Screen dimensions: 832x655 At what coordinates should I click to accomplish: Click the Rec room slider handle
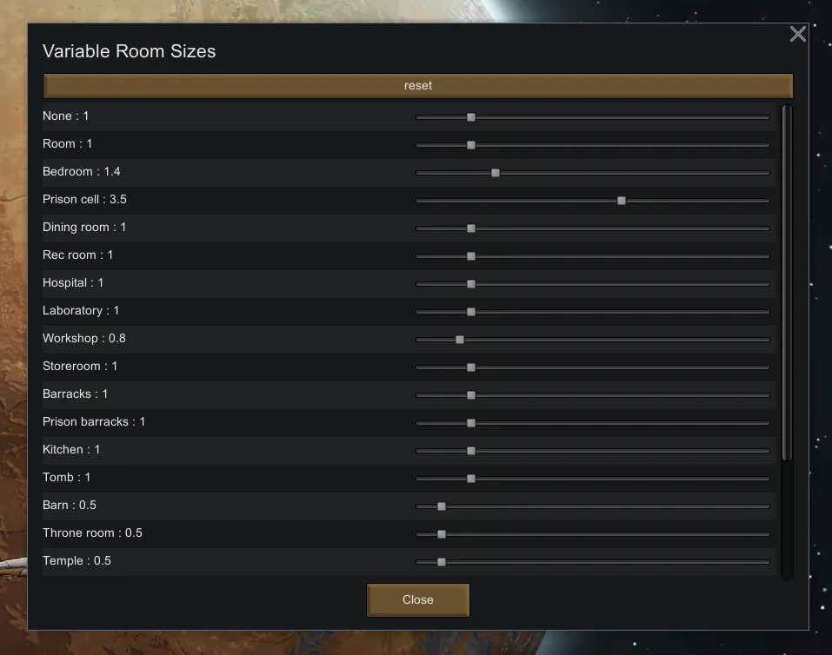point(471,256)
